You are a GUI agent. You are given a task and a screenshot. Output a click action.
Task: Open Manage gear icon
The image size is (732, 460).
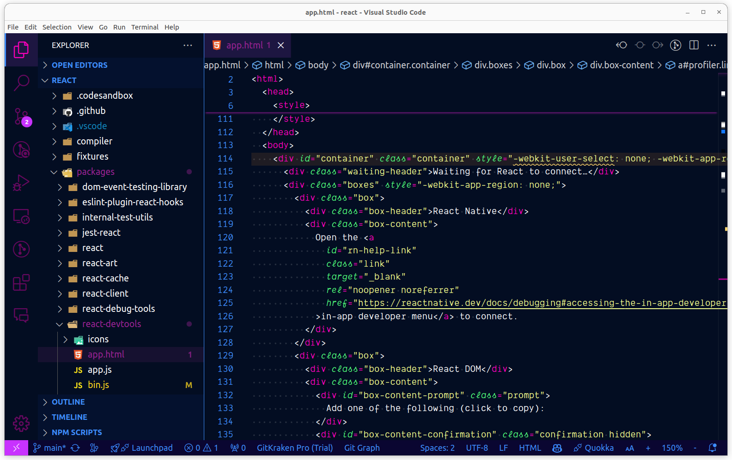[21, 423]
